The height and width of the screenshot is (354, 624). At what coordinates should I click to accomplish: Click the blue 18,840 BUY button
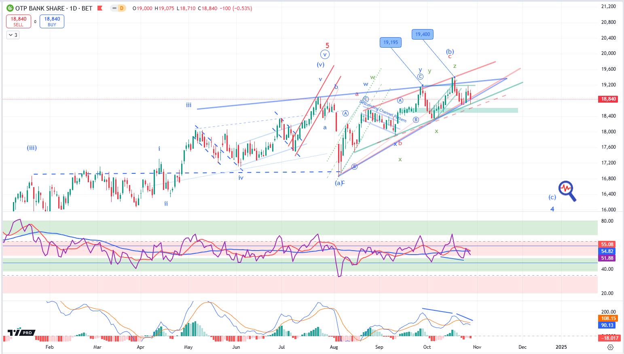tap(52, 21)
